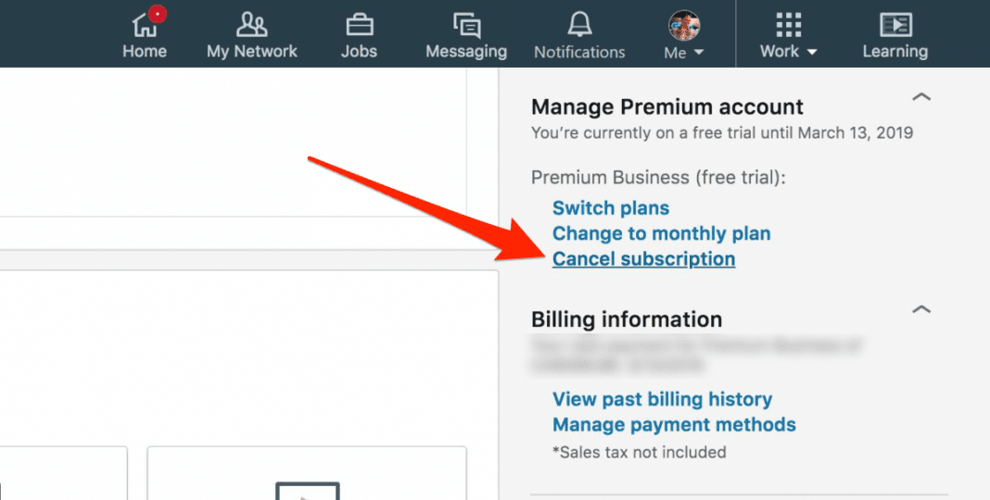Click the Cancel subscription link
Image resolution: width=990 pixels, height=500 pixels.
[643, 259]
